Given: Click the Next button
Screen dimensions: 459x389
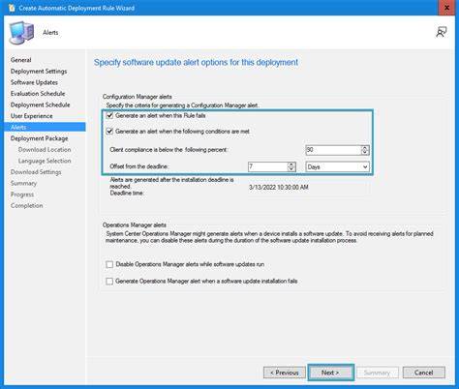Looking at the screenshot, I should click(331, 373).
